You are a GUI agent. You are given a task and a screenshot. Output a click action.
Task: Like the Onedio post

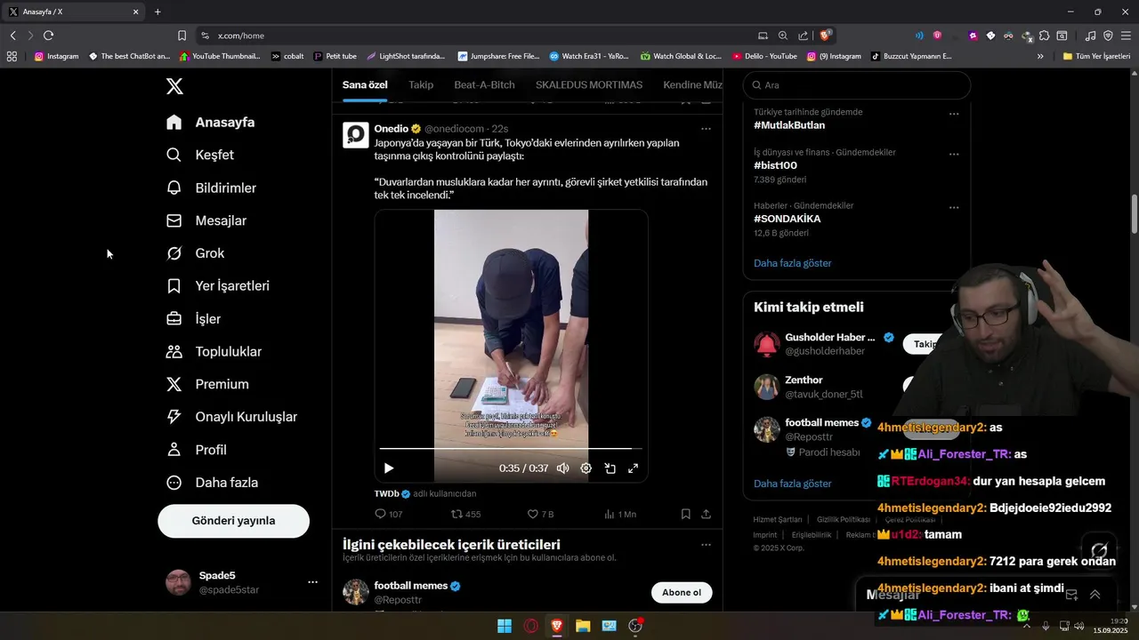coord(540,514)
